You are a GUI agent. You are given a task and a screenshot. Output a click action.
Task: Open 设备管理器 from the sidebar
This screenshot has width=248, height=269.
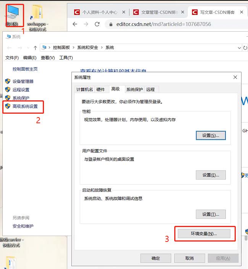coord(23,81)
